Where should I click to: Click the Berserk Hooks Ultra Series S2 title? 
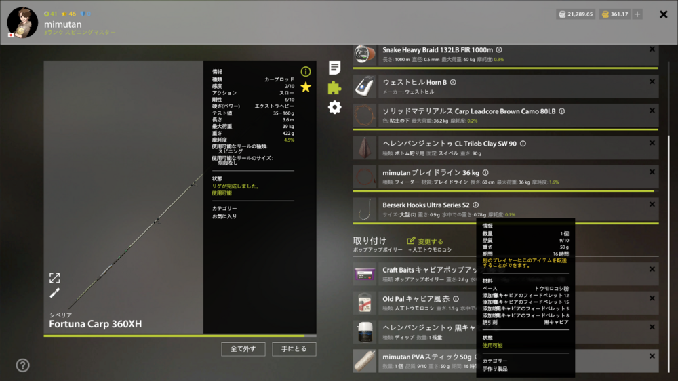426,205
